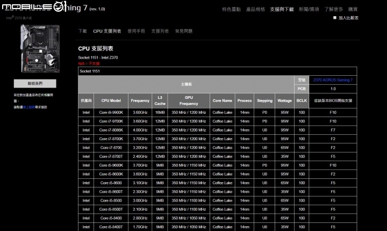Open the 使用手冊 tab

pos(136,31)
